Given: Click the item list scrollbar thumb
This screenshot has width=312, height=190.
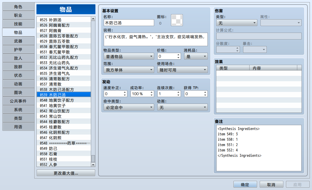Looking at the screenshot, I should 93,159.
